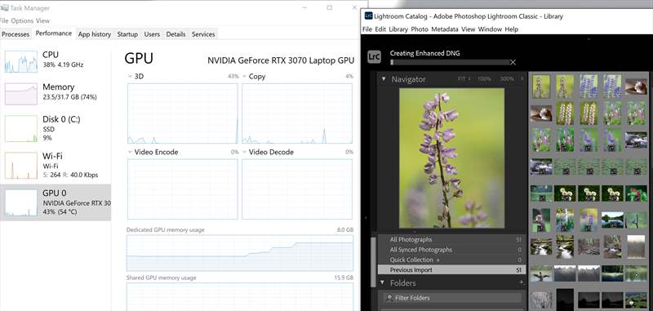Click the Creating Enhanced DNG progress bar
The height and width of the screenshot is (311, 653).
450,62
